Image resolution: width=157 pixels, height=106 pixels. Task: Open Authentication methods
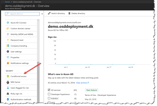coord(21,99)
